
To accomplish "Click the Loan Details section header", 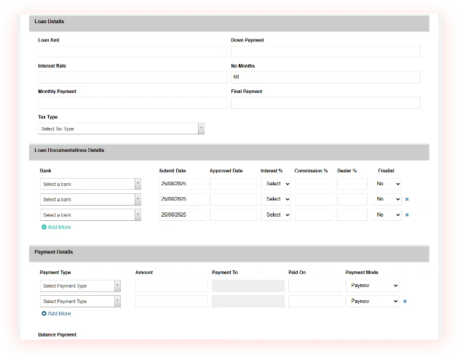I will point(229,23).
